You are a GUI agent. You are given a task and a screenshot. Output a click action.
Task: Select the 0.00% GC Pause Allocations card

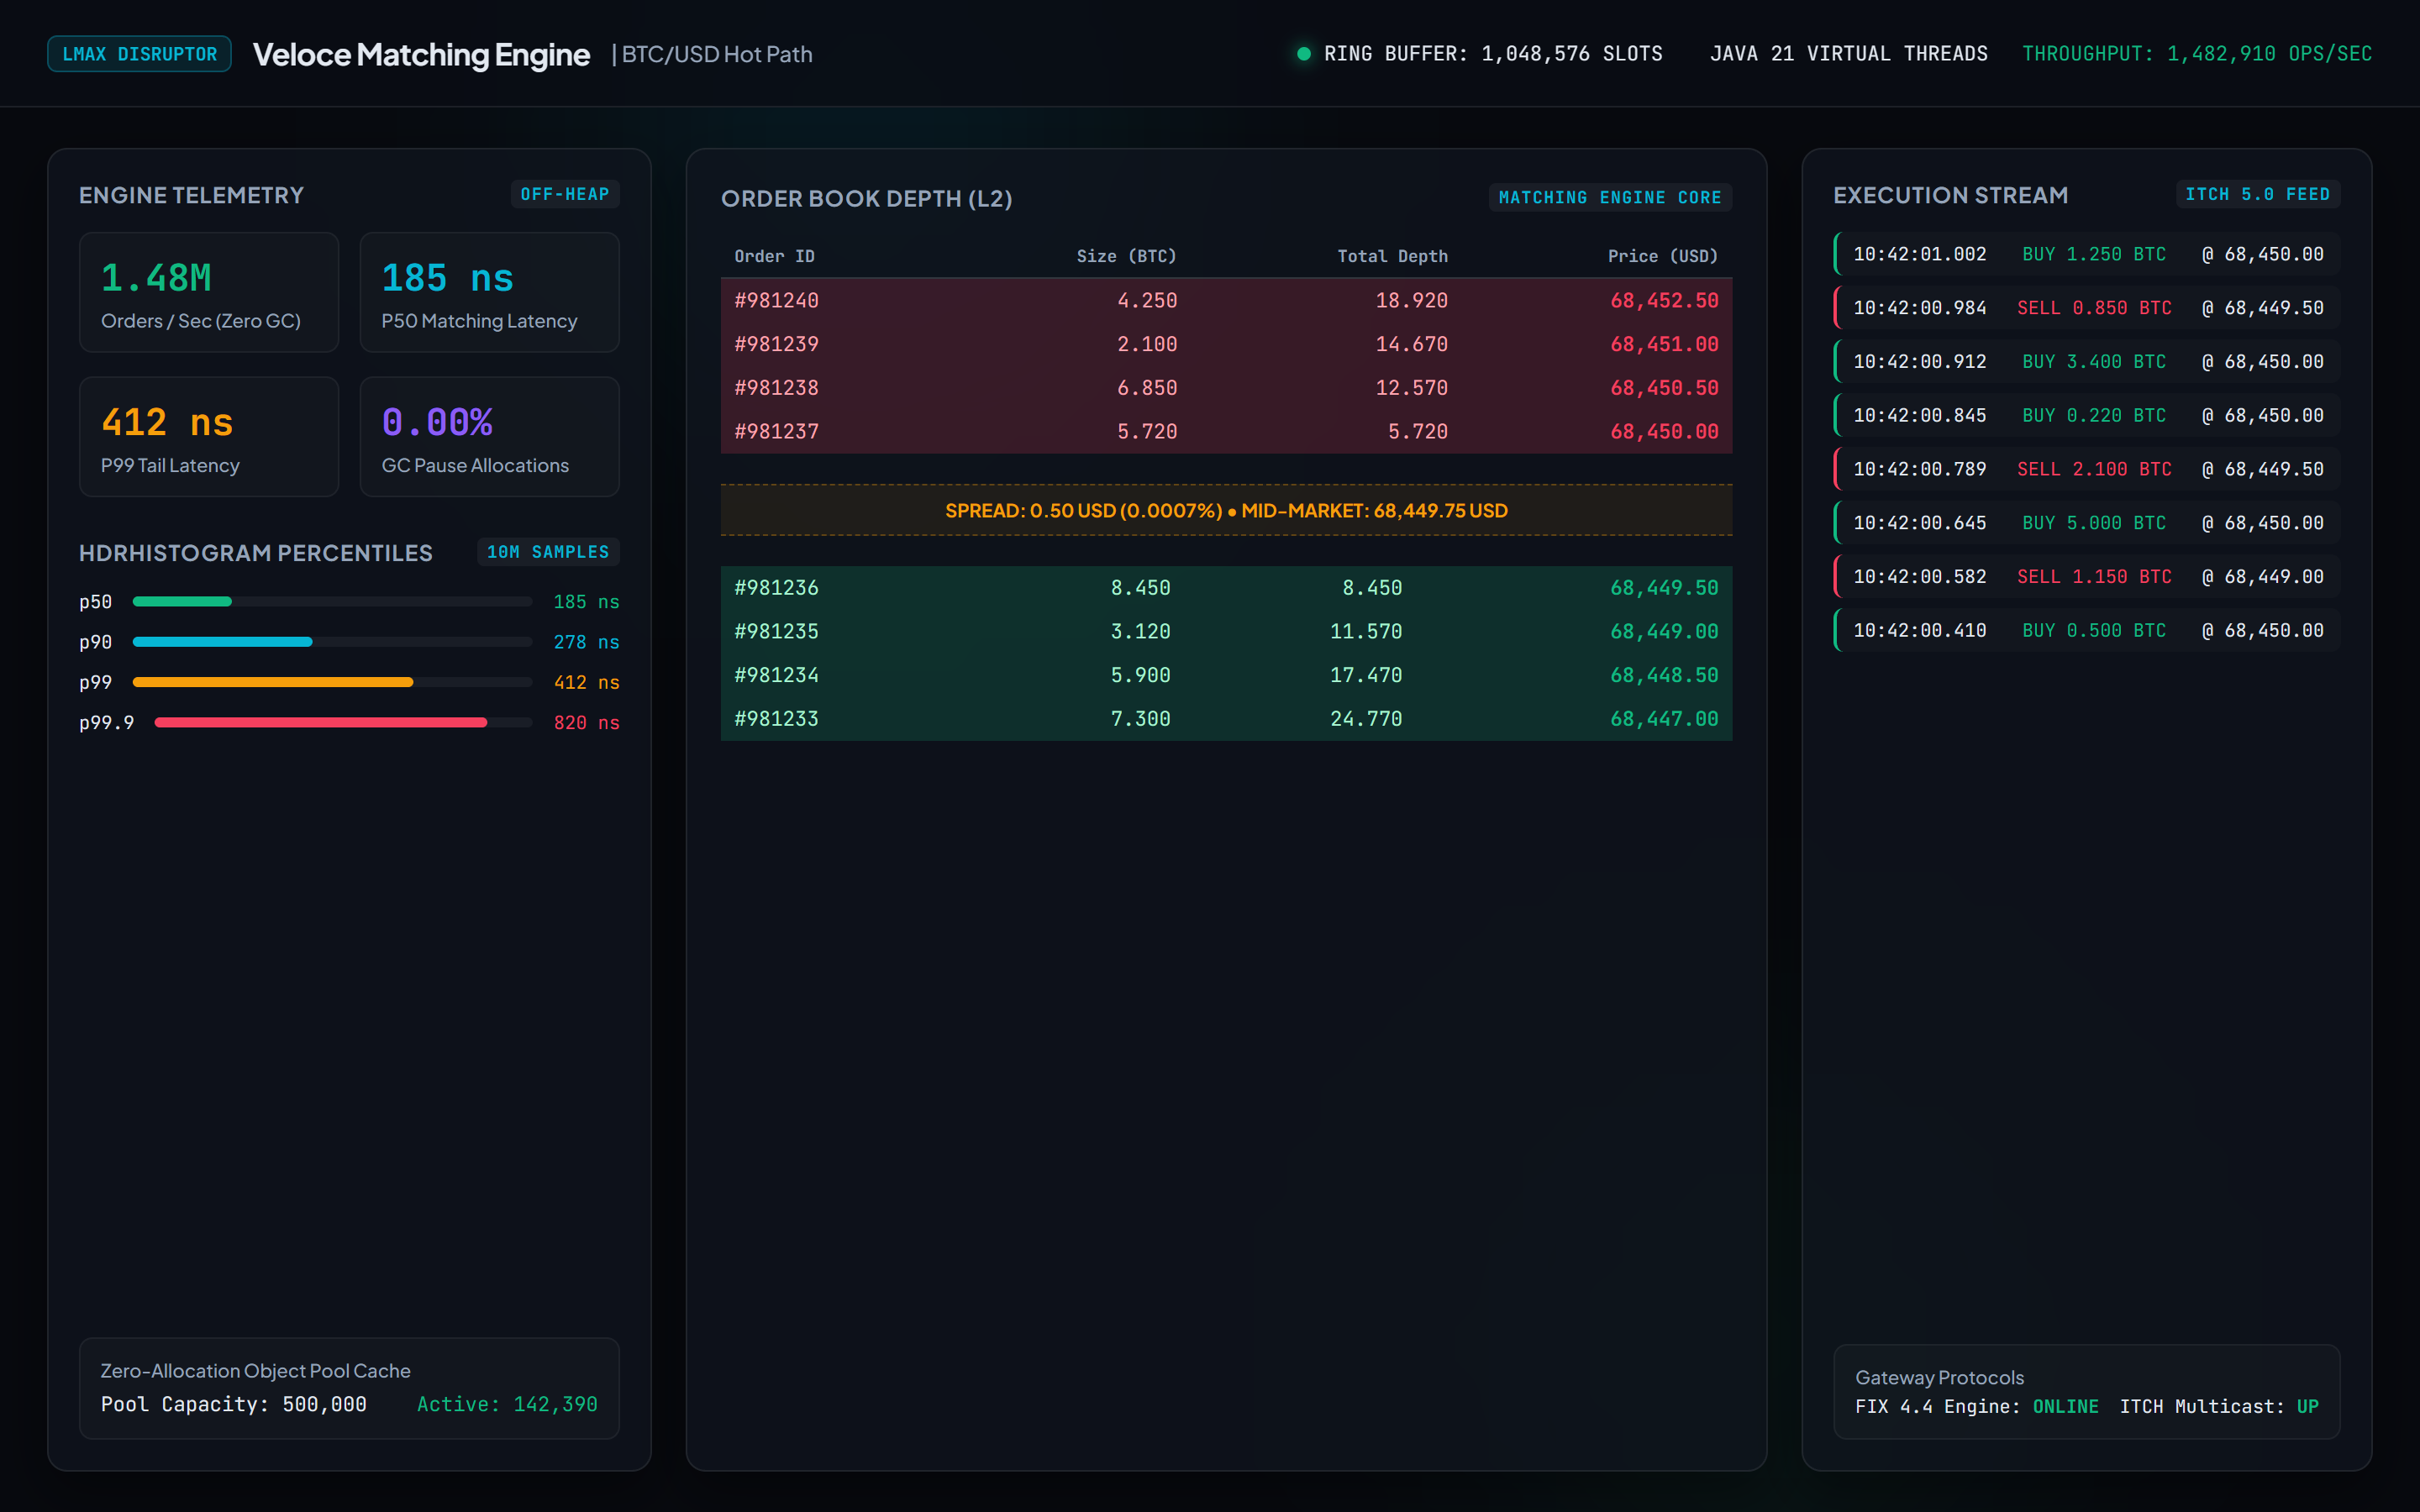489,437
